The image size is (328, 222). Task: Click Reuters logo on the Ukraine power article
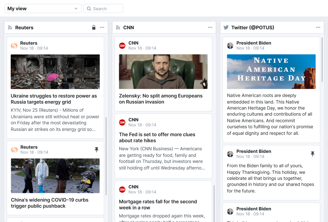coord(14,46)
